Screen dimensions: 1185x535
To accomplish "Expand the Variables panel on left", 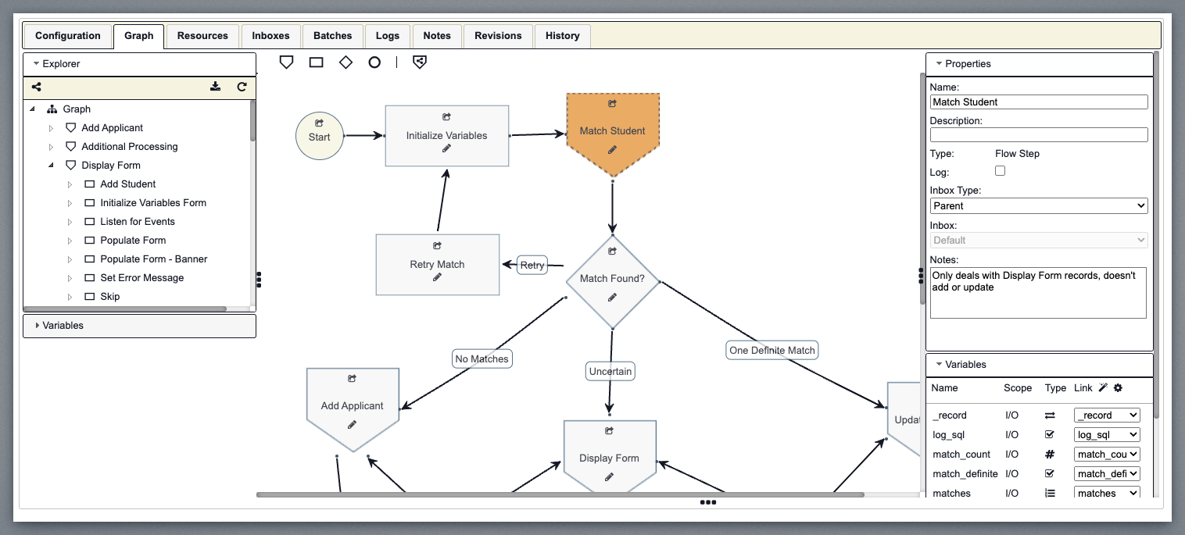I will [38, 326].
